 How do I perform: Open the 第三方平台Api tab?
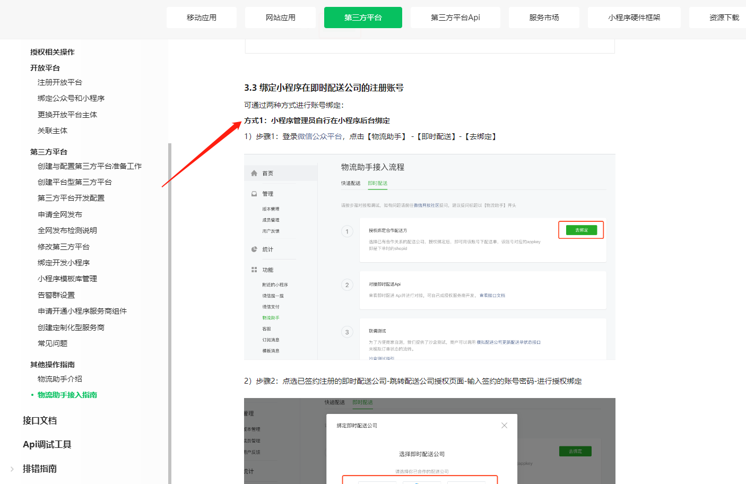[x=455, y=18]
